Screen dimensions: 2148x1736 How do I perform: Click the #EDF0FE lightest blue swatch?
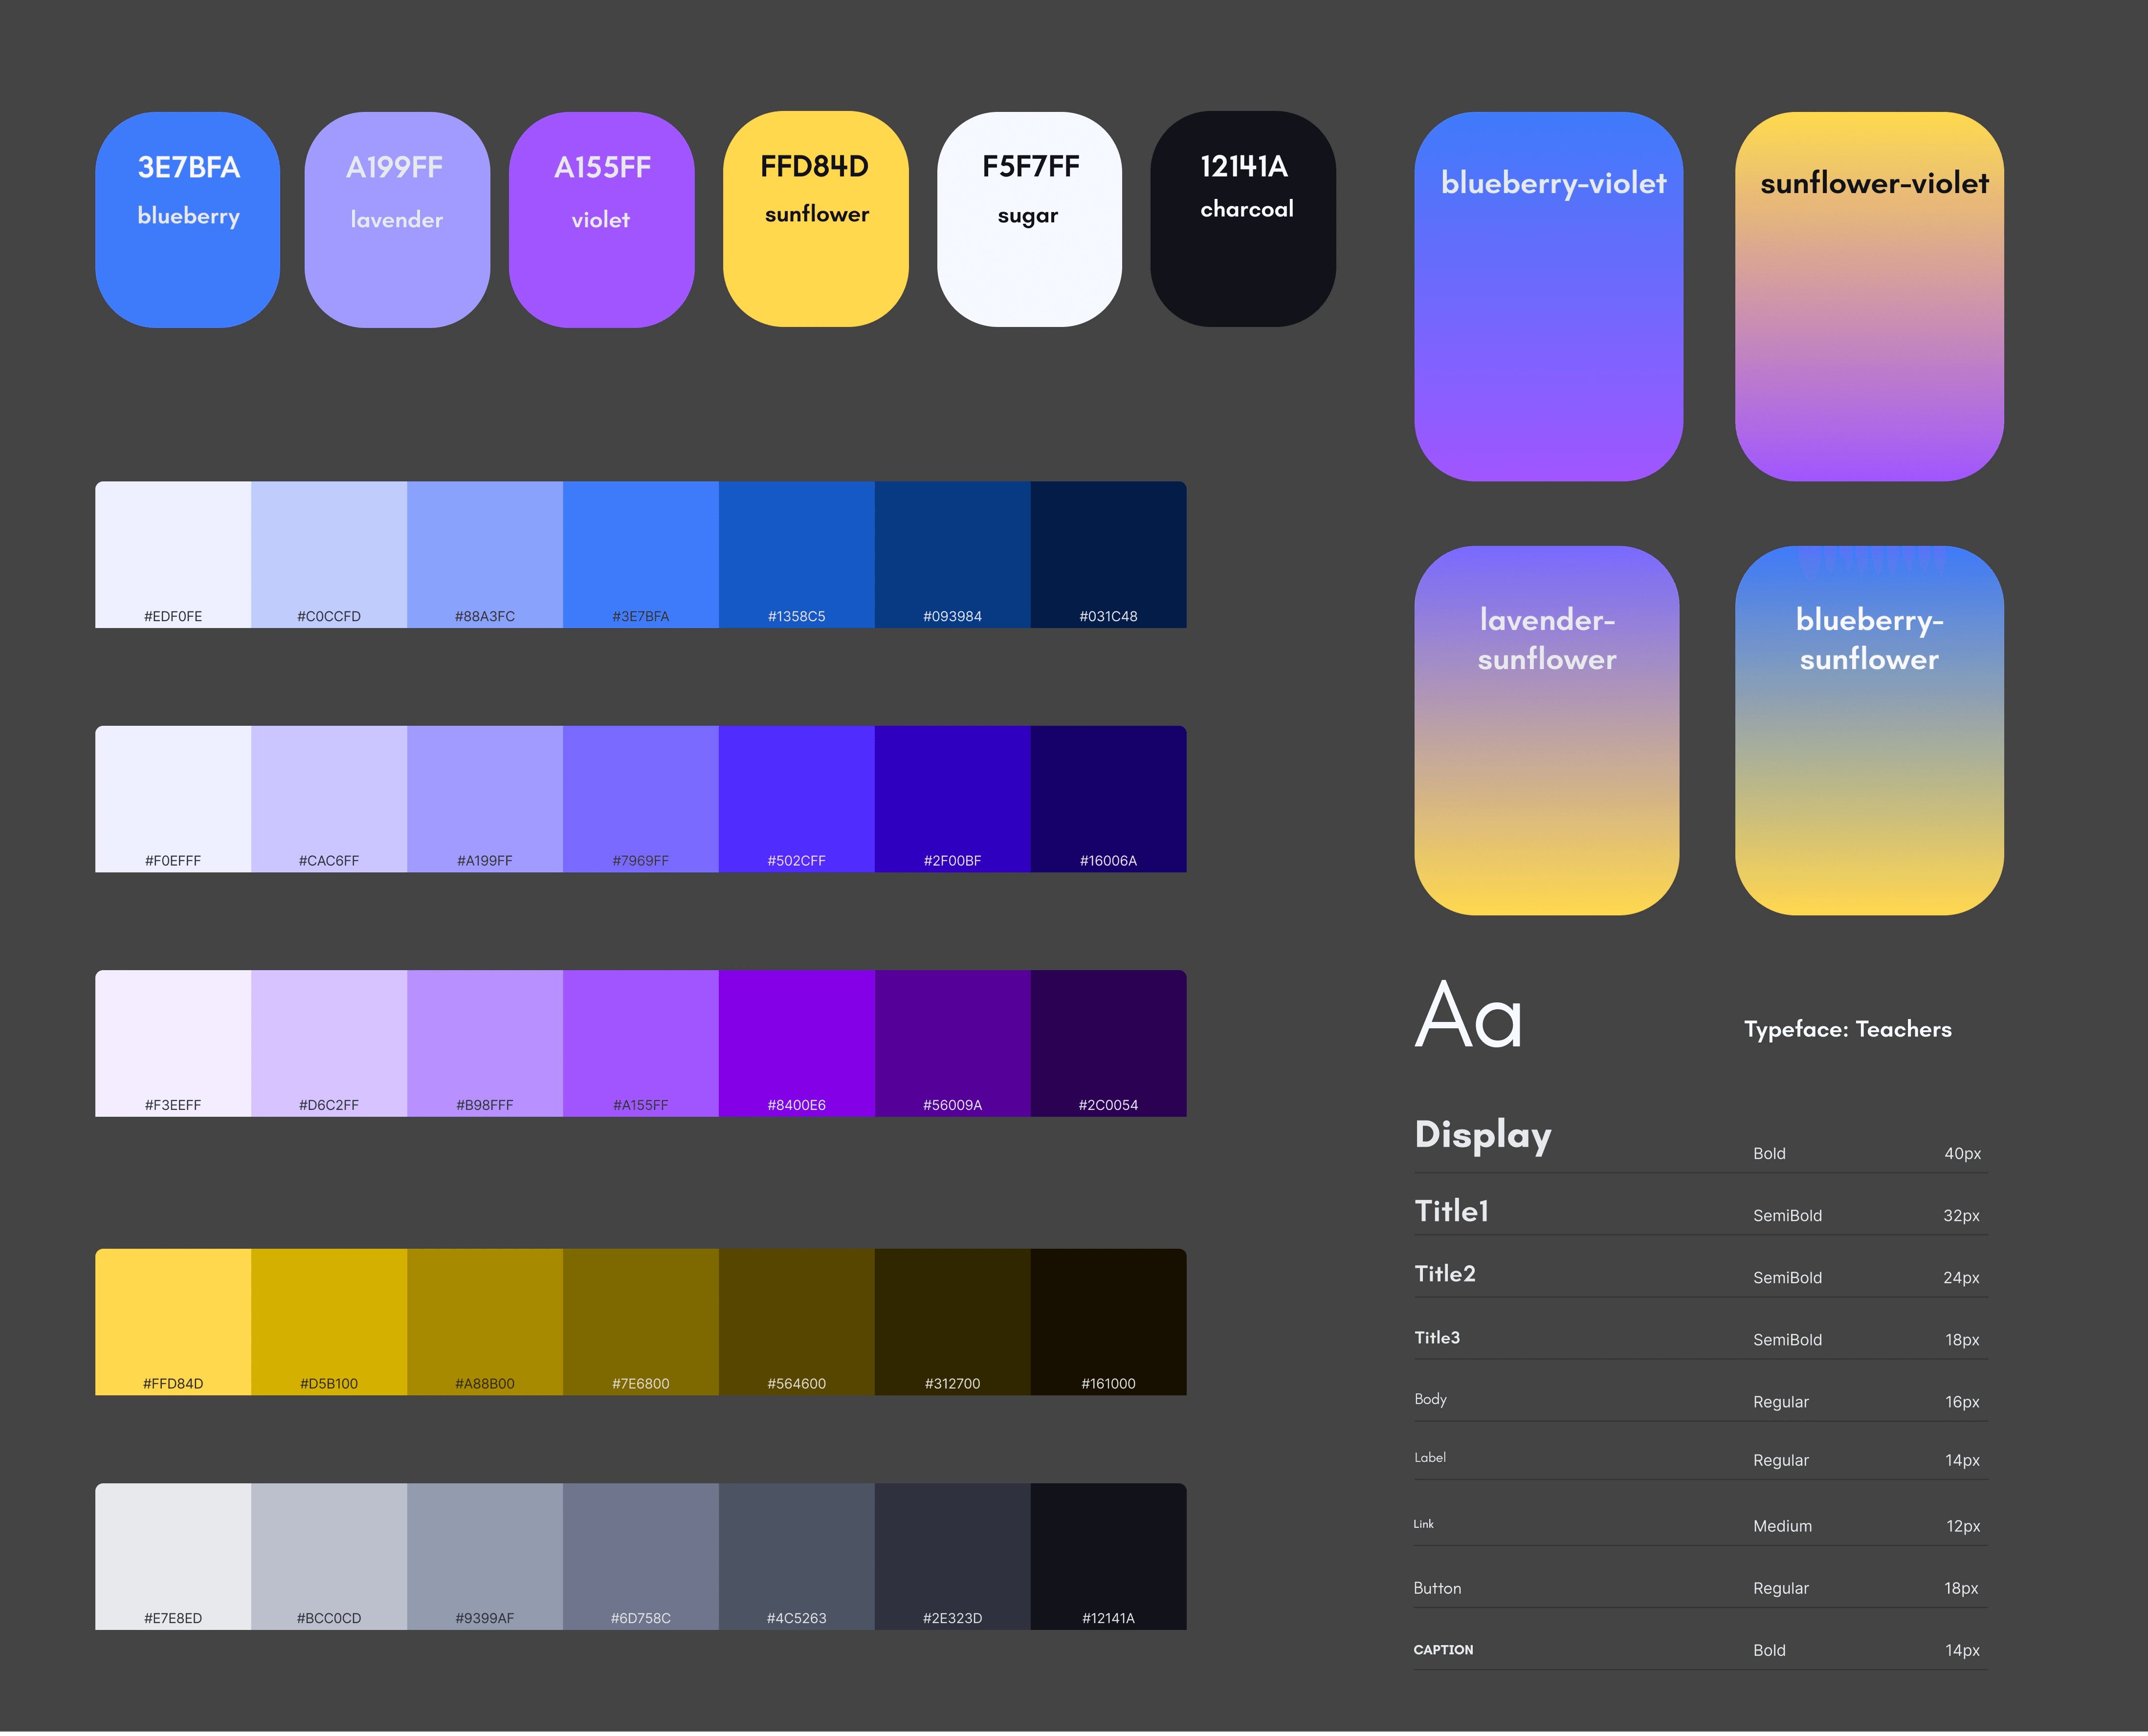click(173, 555)
